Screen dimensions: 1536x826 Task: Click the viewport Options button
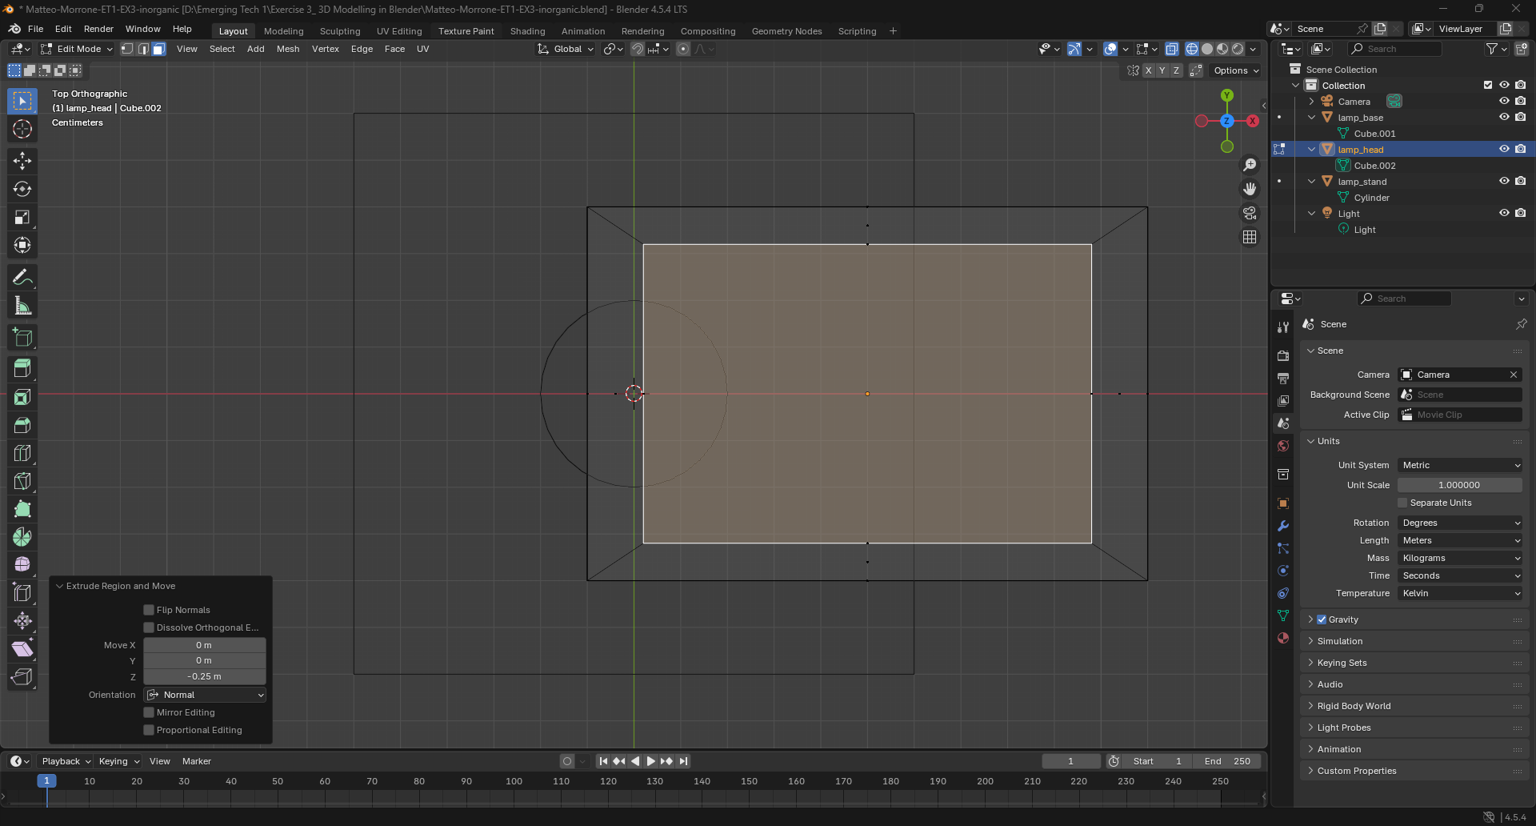(x=1236, y=70)
